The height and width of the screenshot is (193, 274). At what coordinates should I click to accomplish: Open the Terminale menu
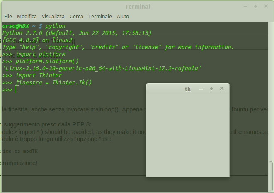point(100,16)
